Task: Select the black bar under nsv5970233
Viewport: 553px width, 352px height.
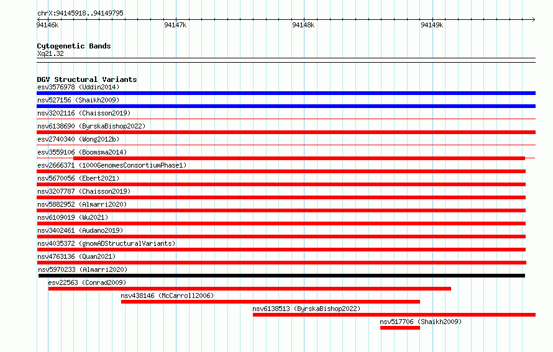Action: (281, 276)
